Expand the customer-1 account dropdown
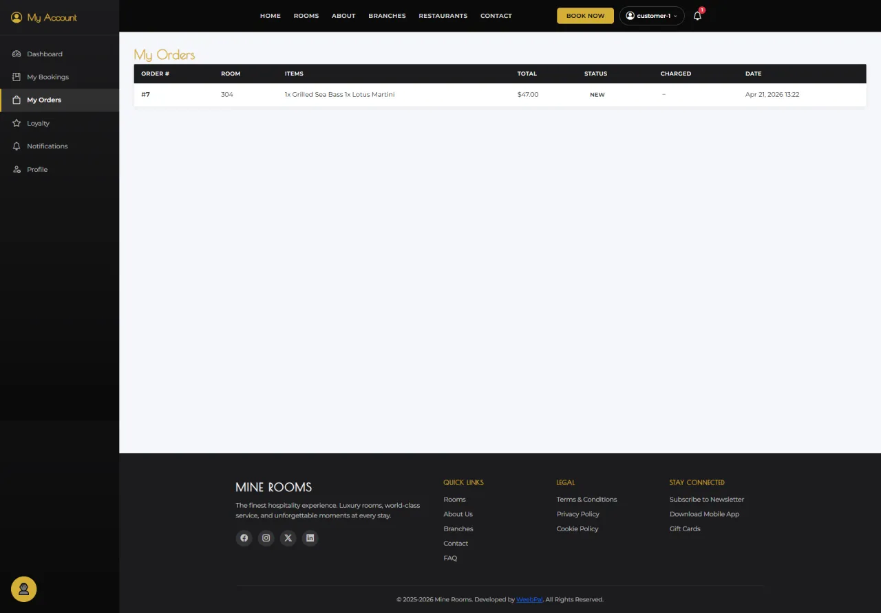 [x=652, y=16]
